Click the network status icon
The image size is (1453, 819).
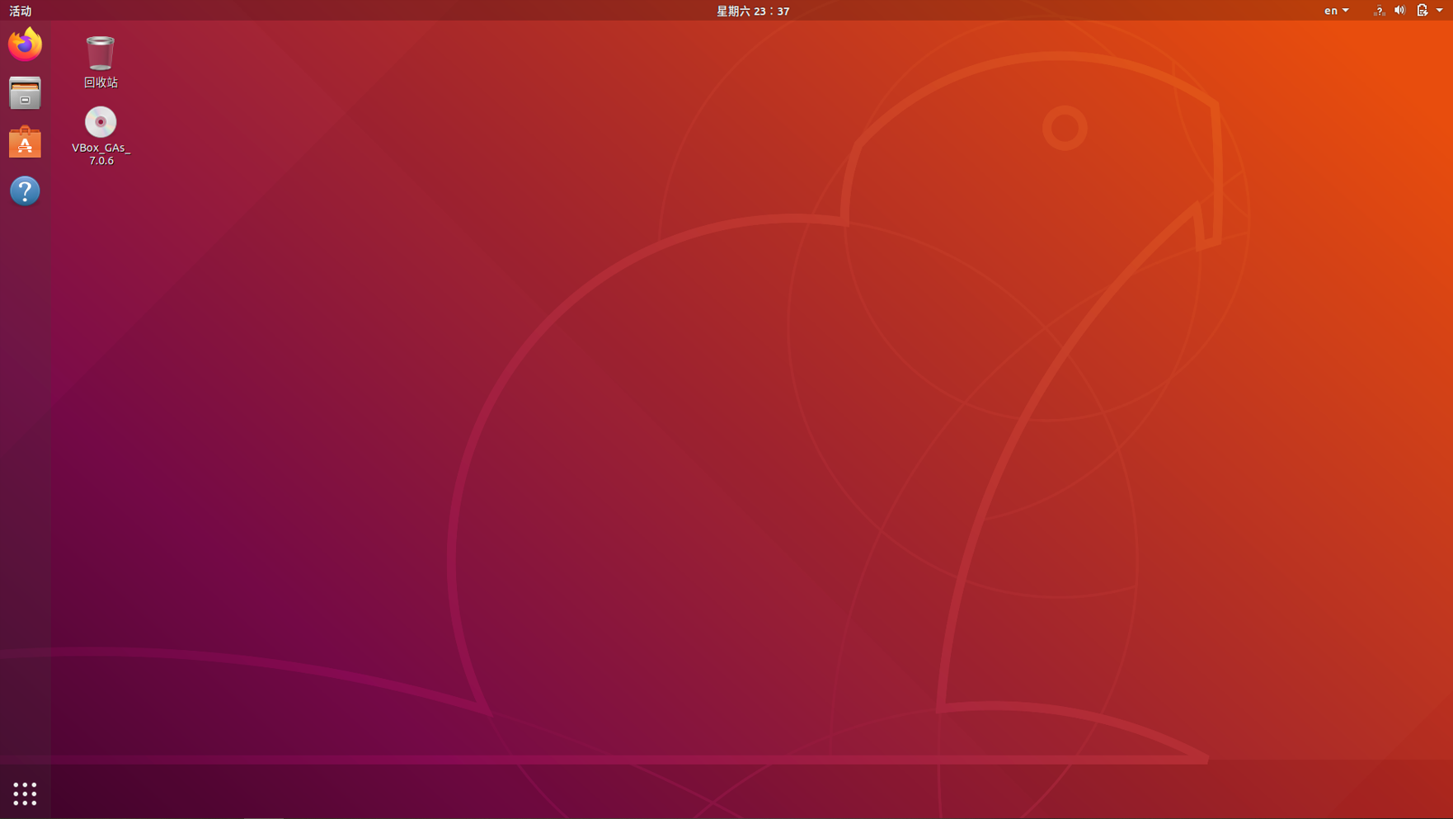tap(1379, 11)
